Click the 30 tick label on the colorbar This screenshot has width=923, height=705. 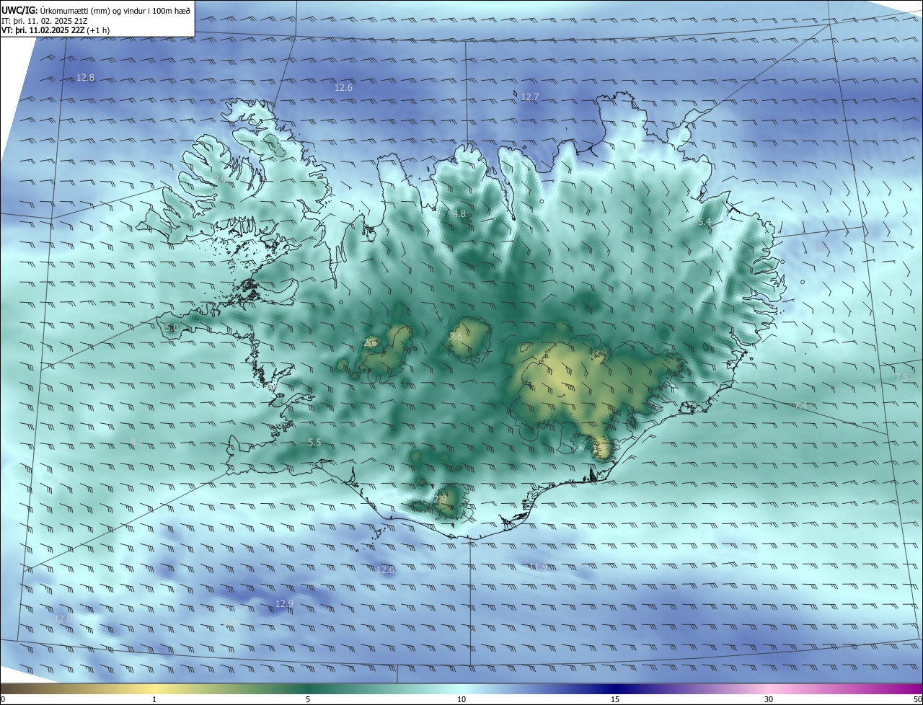tap(769, 699)
